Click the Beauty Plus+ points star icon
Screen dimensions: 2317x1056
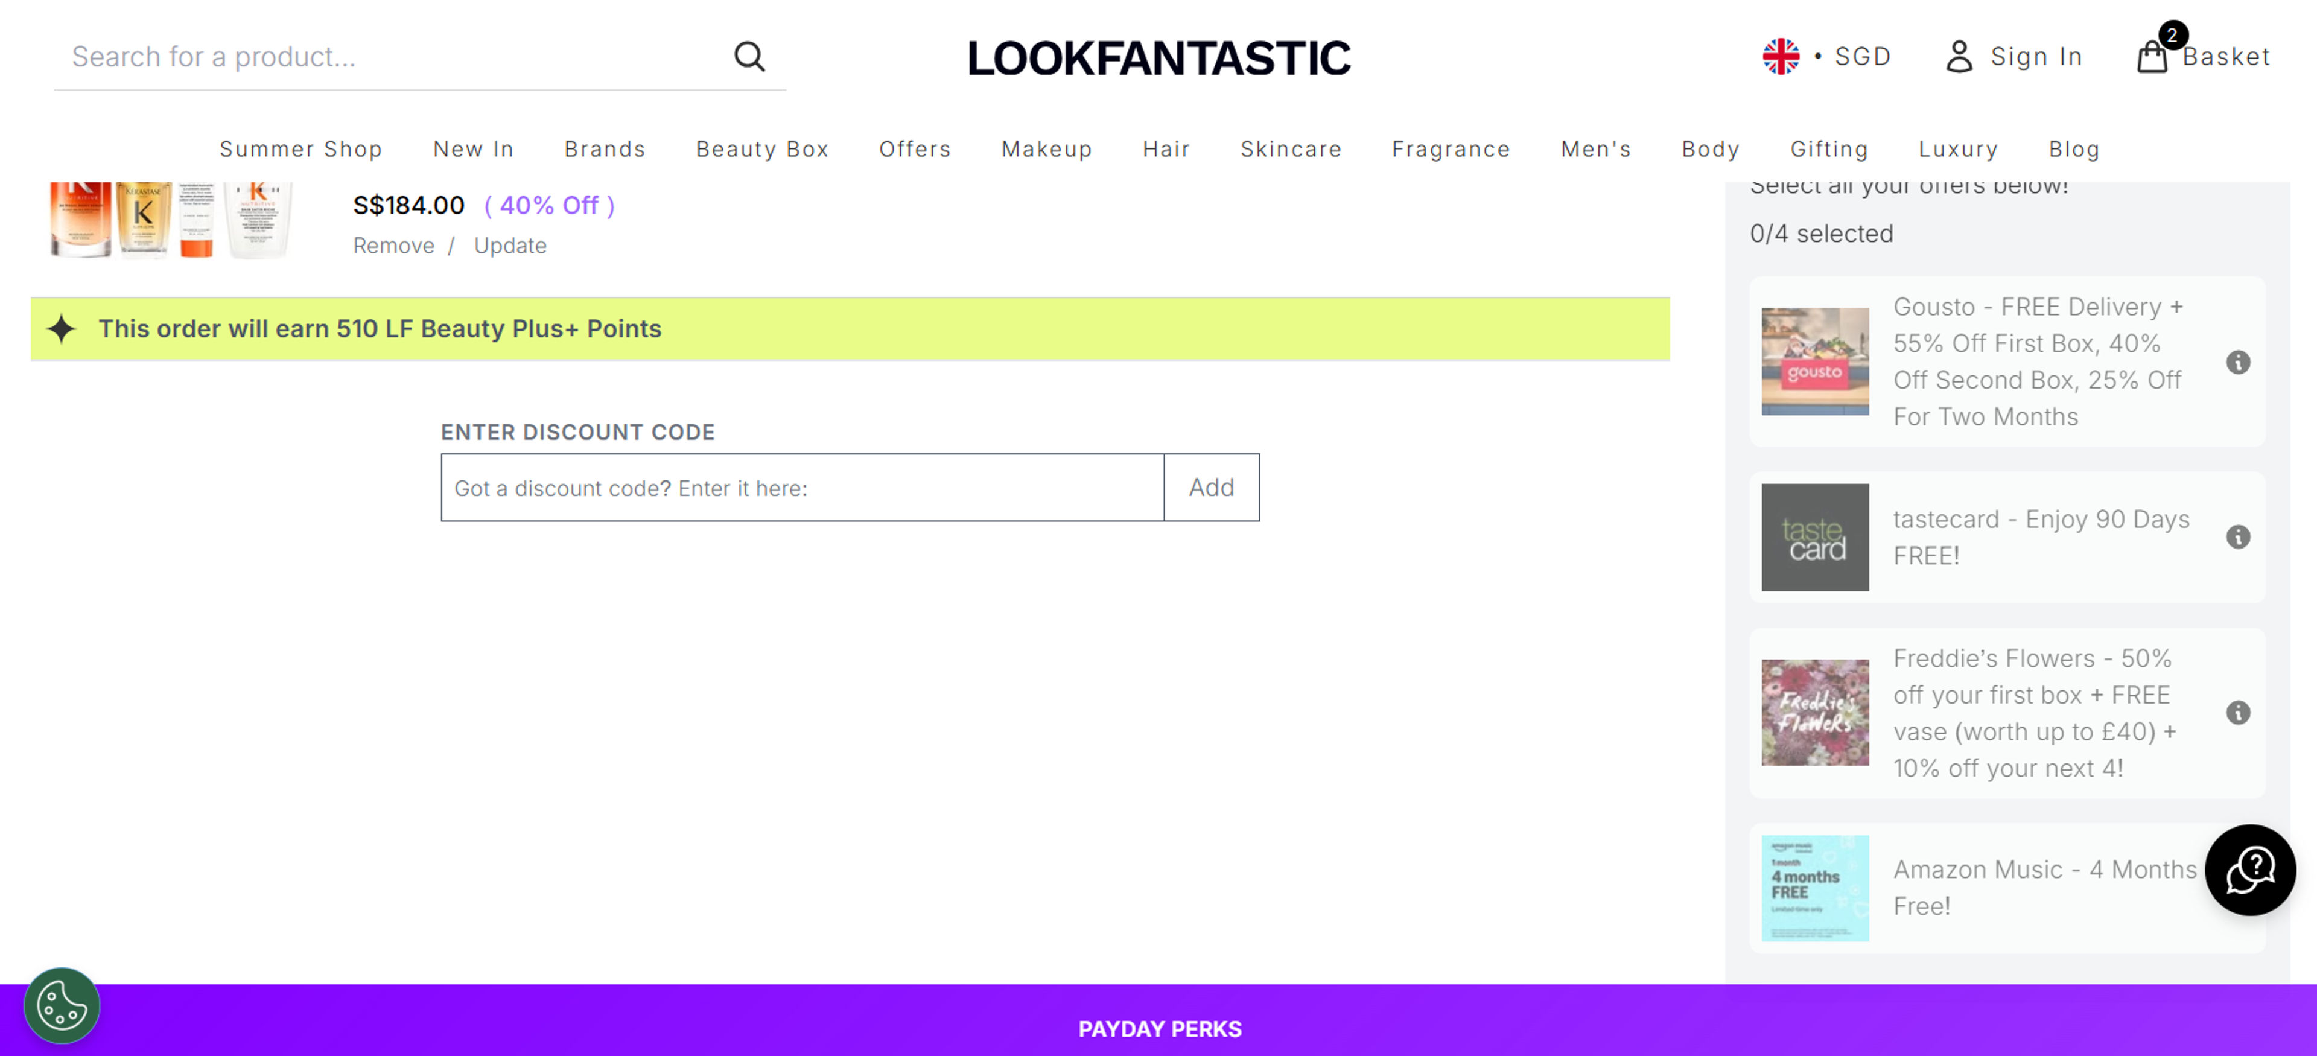coord(61,329)
